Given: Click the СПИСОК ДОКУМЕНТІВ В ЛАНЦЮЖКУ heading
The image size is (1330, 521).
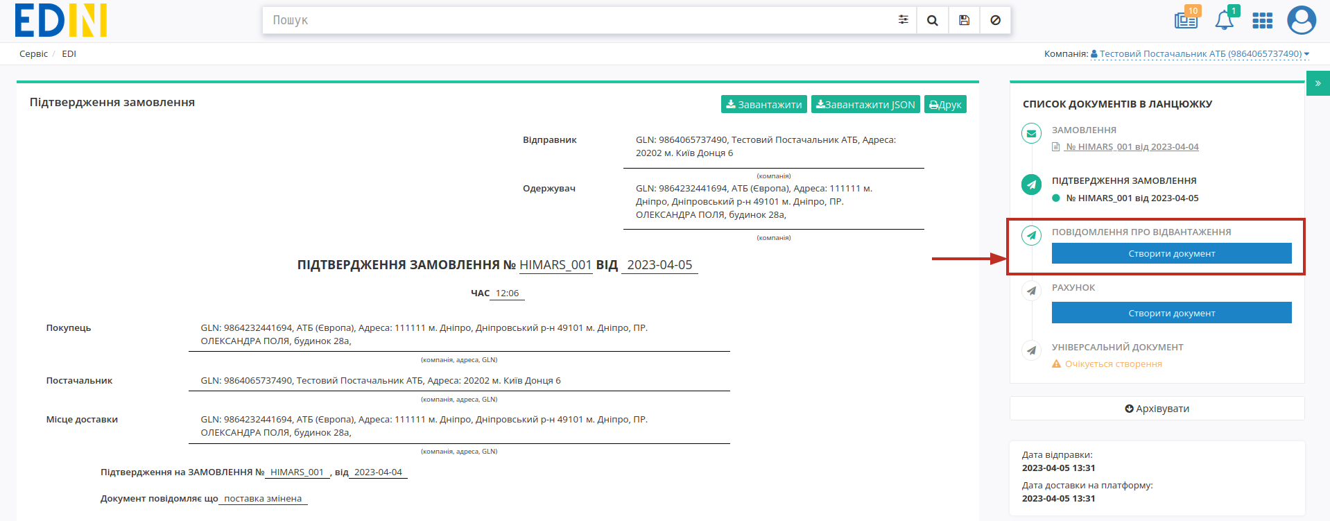Looking at the screenshot, I should coord(1117,104).
